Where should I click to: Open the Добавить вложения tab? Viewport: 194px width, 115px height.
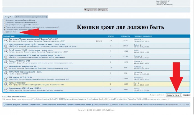(31, 17)
